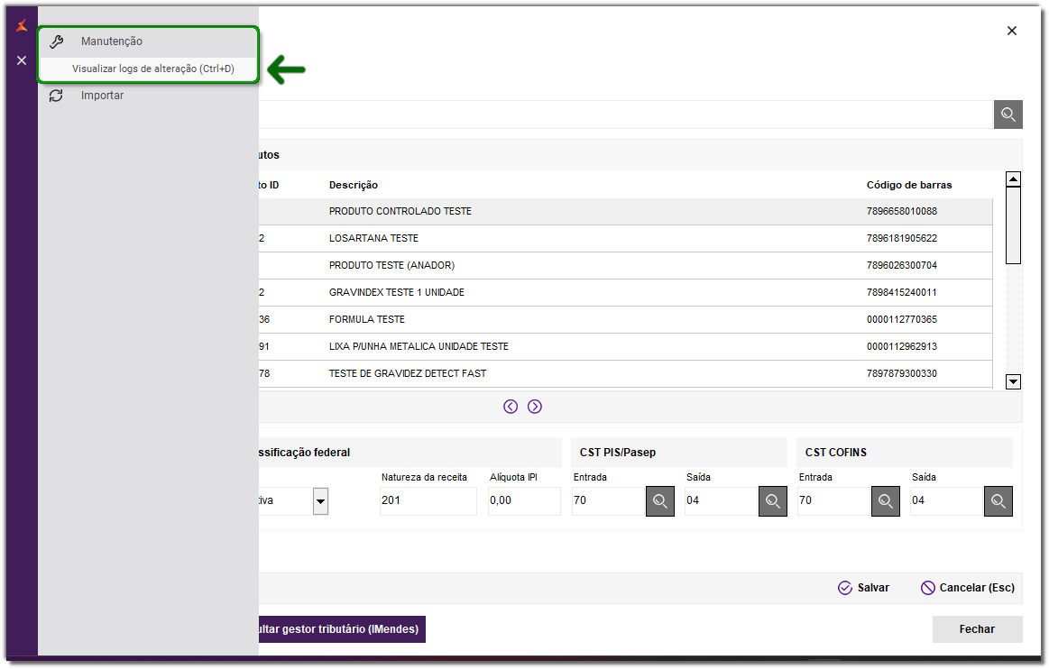This screenshot has height=669, width=1049.
Task: Click the product list scrollbar thumb
Action: 1013,225
